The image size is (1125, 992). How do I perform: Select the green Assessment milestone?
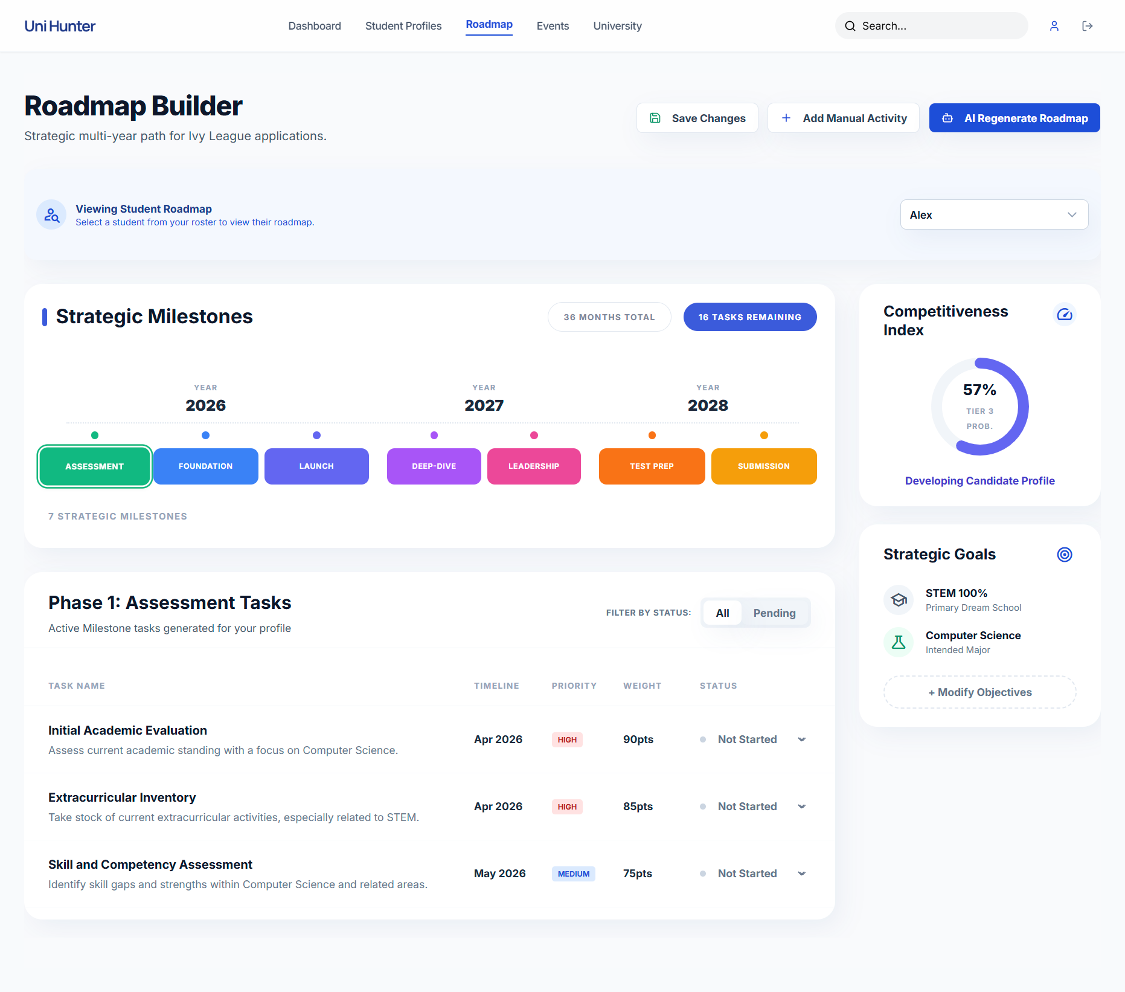click(x=94, y=466)
